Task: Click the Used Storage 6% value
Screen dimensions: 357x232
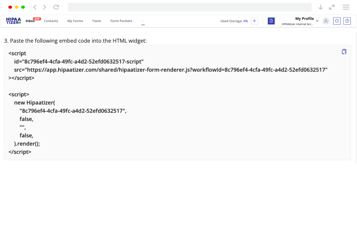Action: click(x=245, y=21)
